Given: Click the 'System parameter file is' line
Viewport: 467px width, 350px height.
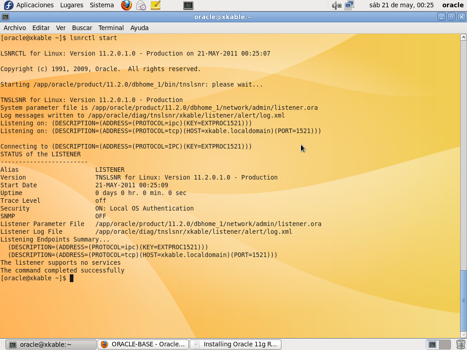Looking at the screenshot, I should (159, 108).
